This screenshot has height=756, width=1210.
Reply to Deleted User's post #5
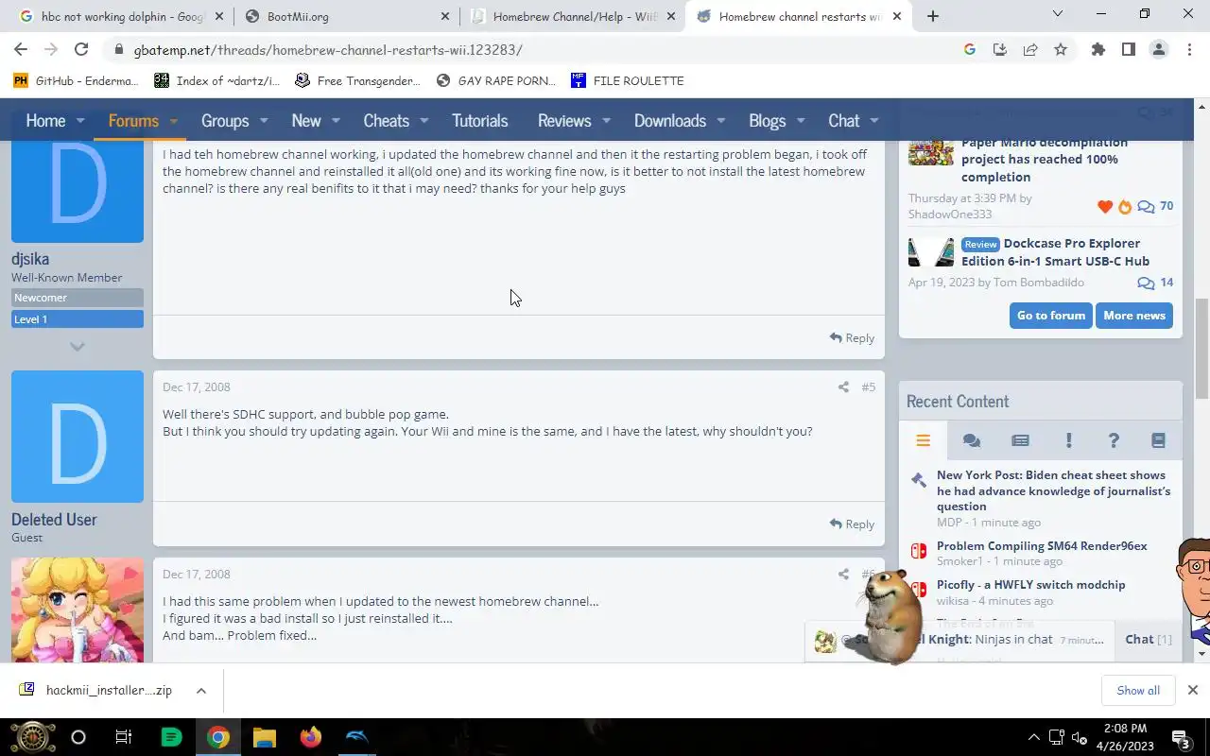pyautogui.click(x=852, y=524)
